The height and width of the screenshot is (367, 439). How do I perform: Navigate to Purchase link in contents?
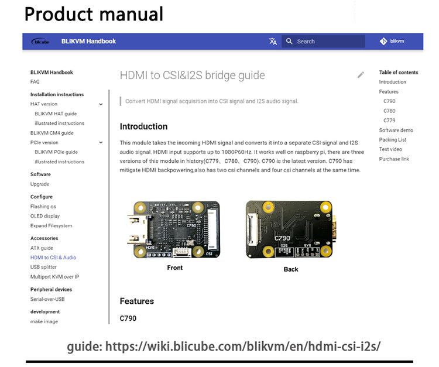394,159
